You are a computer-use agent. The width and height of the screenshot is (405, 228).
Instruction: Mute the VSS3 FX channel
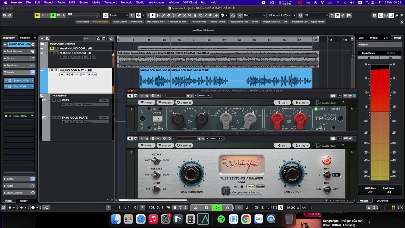[x=54, y=100]
